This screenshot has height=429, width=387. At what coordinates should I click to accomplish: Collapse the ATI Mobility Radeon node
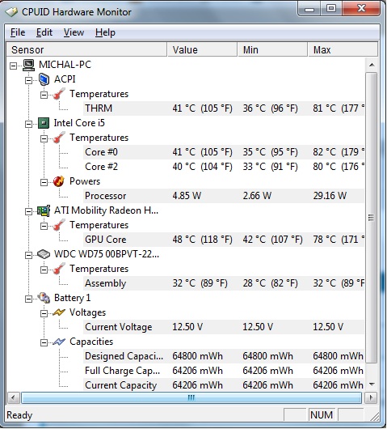(x=28, y=212)
